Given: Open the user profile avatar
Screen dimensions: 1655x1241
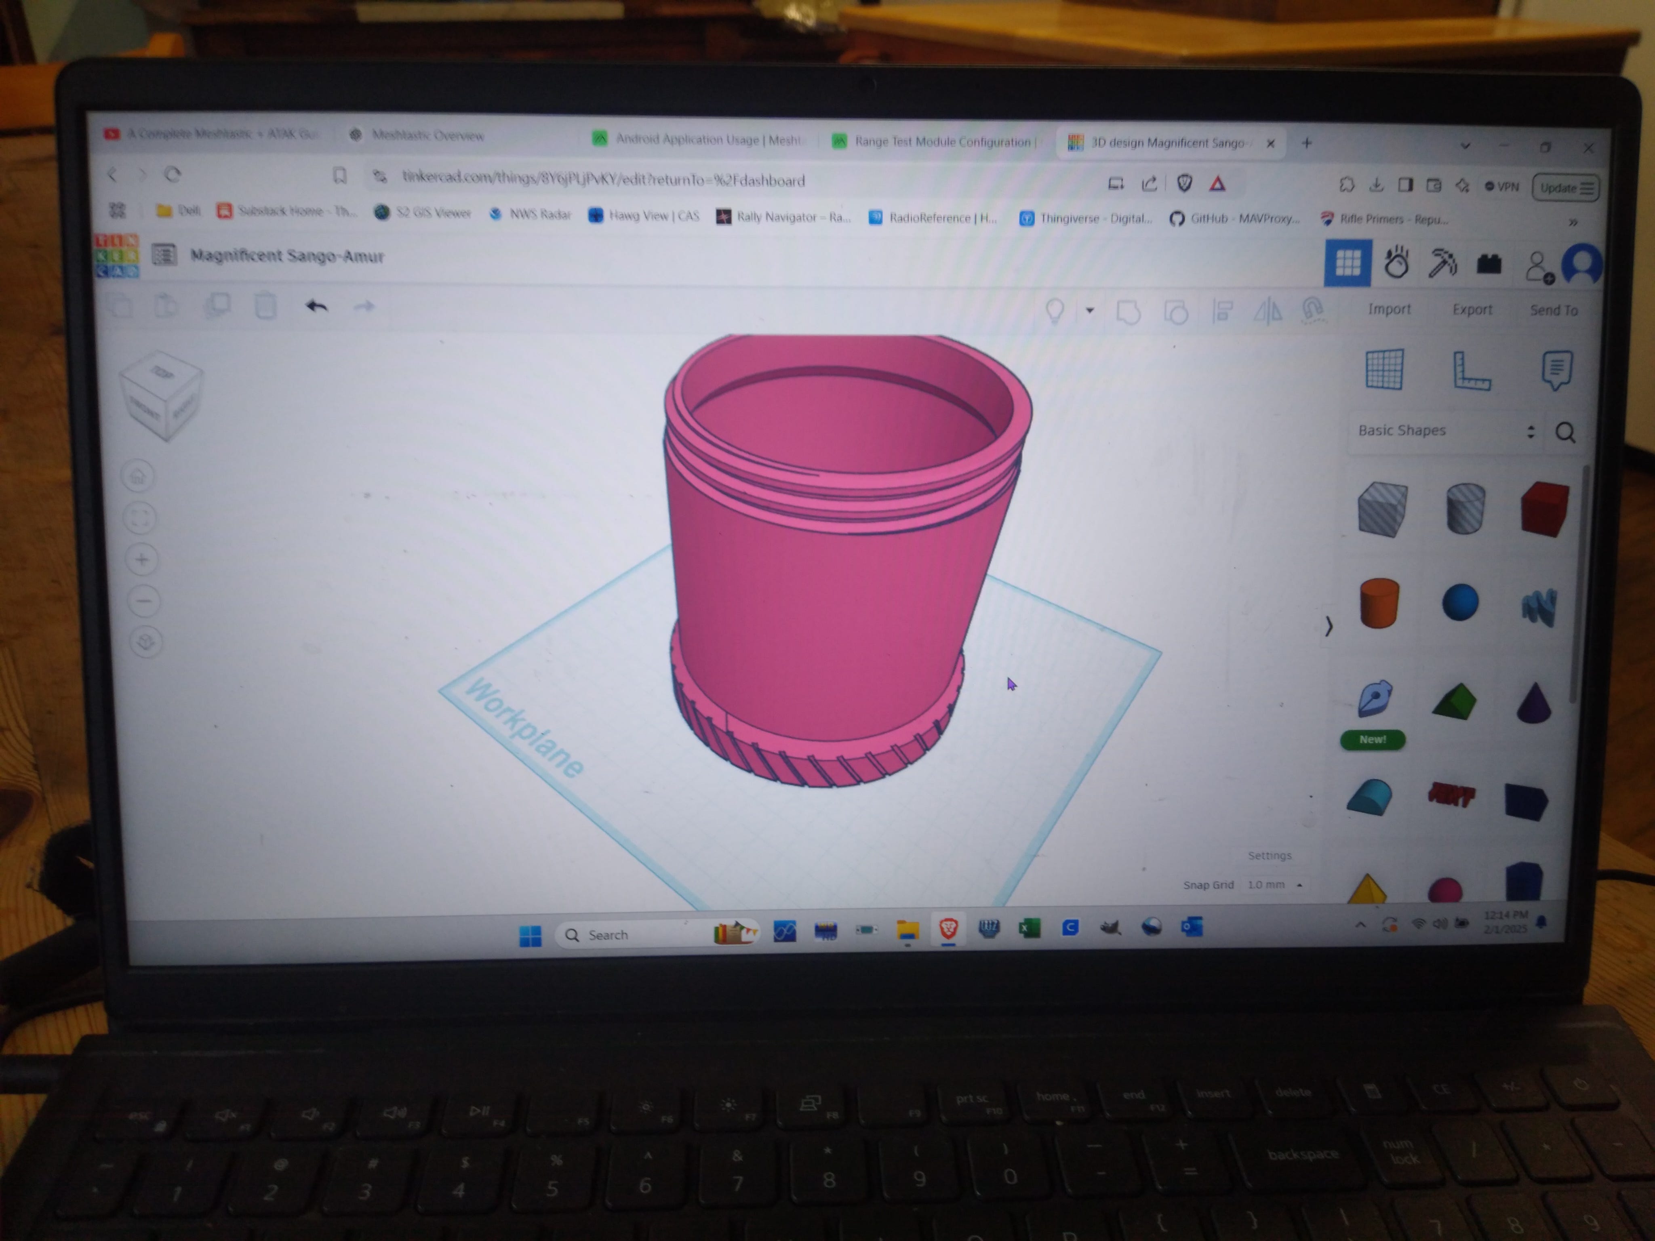Looking at the screenshot, I should point(1581,264).
